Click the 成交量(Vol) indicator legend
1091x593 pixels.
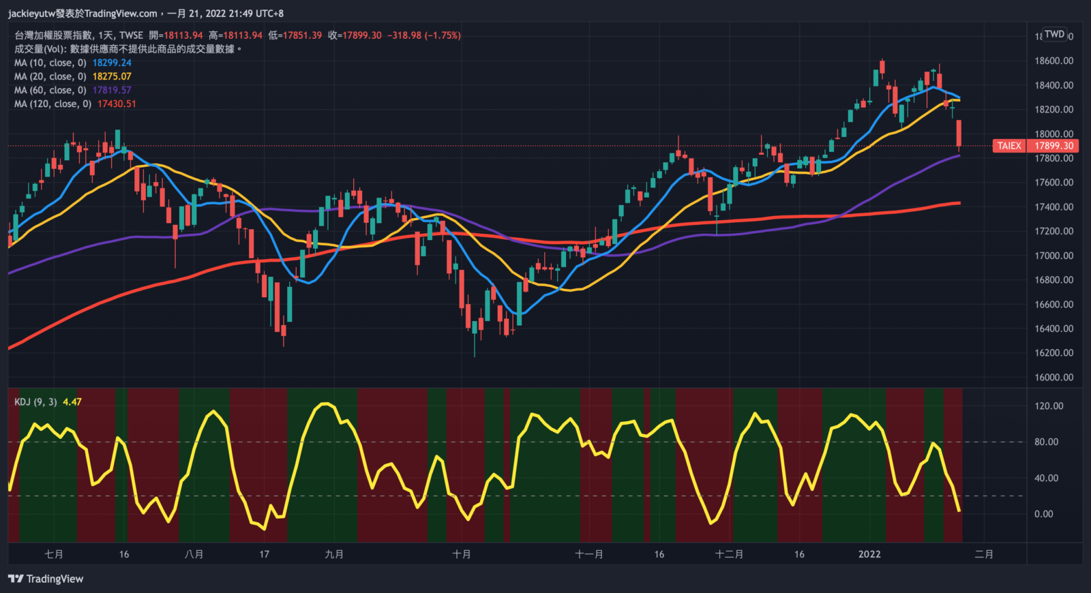click(41, 49)
